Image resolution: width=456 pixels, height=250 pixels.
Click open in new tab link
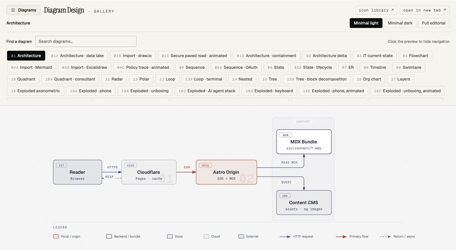tap(425, 10)
